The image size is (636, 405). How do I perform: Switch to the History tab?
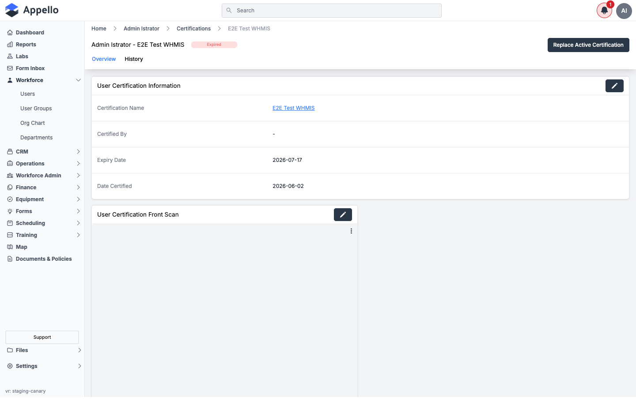tap(134, 59)
